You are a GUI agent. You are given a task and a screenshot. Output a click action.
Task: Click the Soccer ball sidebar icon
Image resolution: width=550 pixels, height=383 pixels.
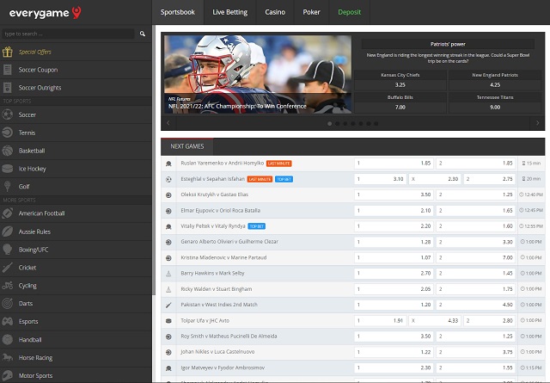click(8, 114)
